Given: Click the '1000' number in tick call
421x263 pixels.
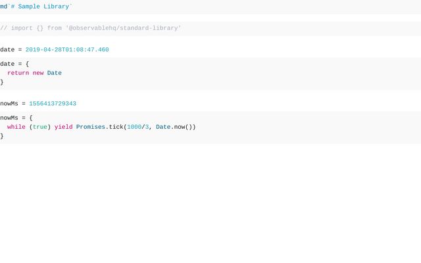Looking at the screenshot, I should tap(134, 127).
